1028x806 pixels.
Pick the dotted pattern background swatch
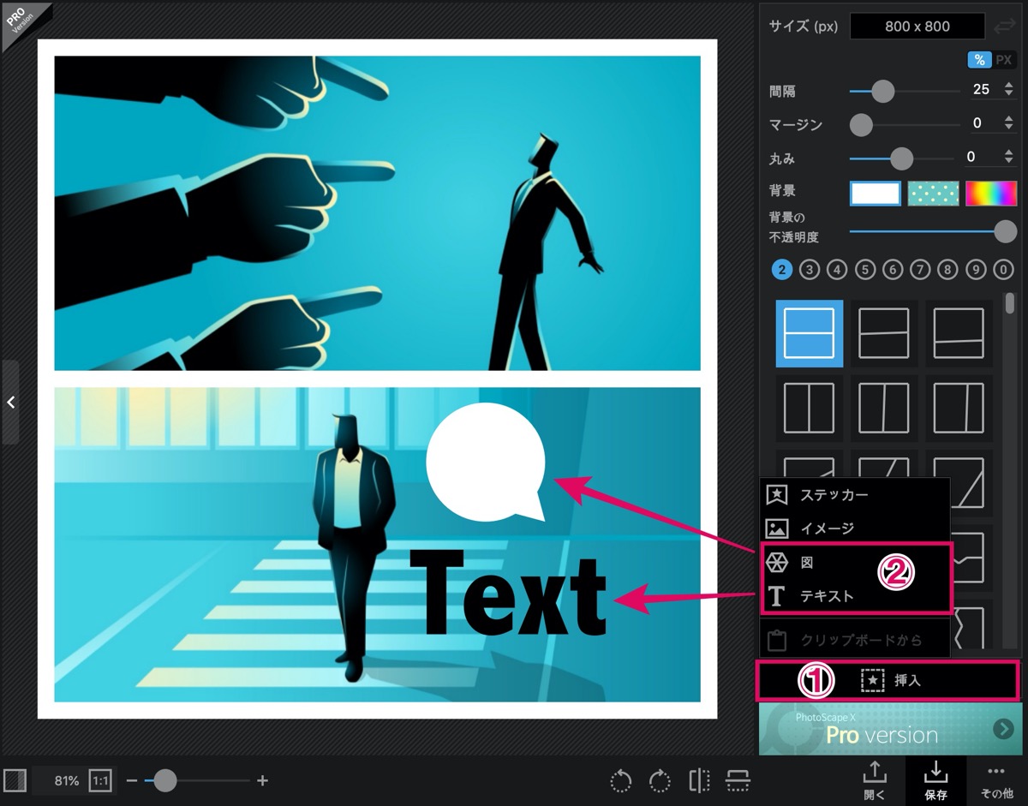tap(933, 194)
